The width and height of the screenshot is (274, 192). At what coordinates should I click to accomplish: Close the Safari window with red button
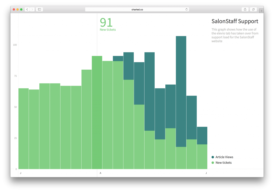[x=14, y=9]
